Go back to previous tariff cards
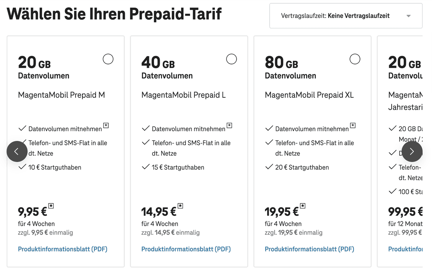This screenshot has width=432, height=271. click(x=17, y=151)
